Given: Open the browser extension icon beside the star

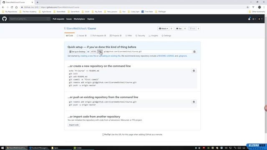Looking at the screenshot, I should coord(253,7).
